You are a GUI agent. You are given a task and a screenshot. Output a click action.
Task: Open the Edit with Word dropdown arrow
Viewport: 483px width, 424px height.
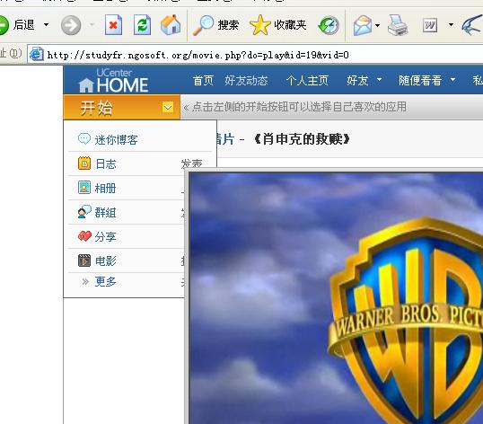point(451,24)
